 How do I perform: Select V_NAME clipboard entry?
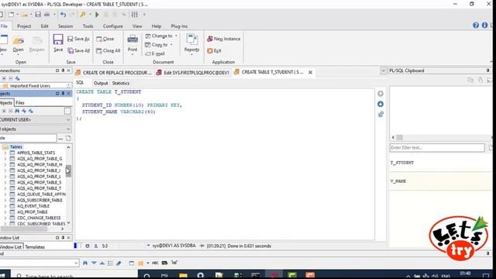click(x=398, y=181)
